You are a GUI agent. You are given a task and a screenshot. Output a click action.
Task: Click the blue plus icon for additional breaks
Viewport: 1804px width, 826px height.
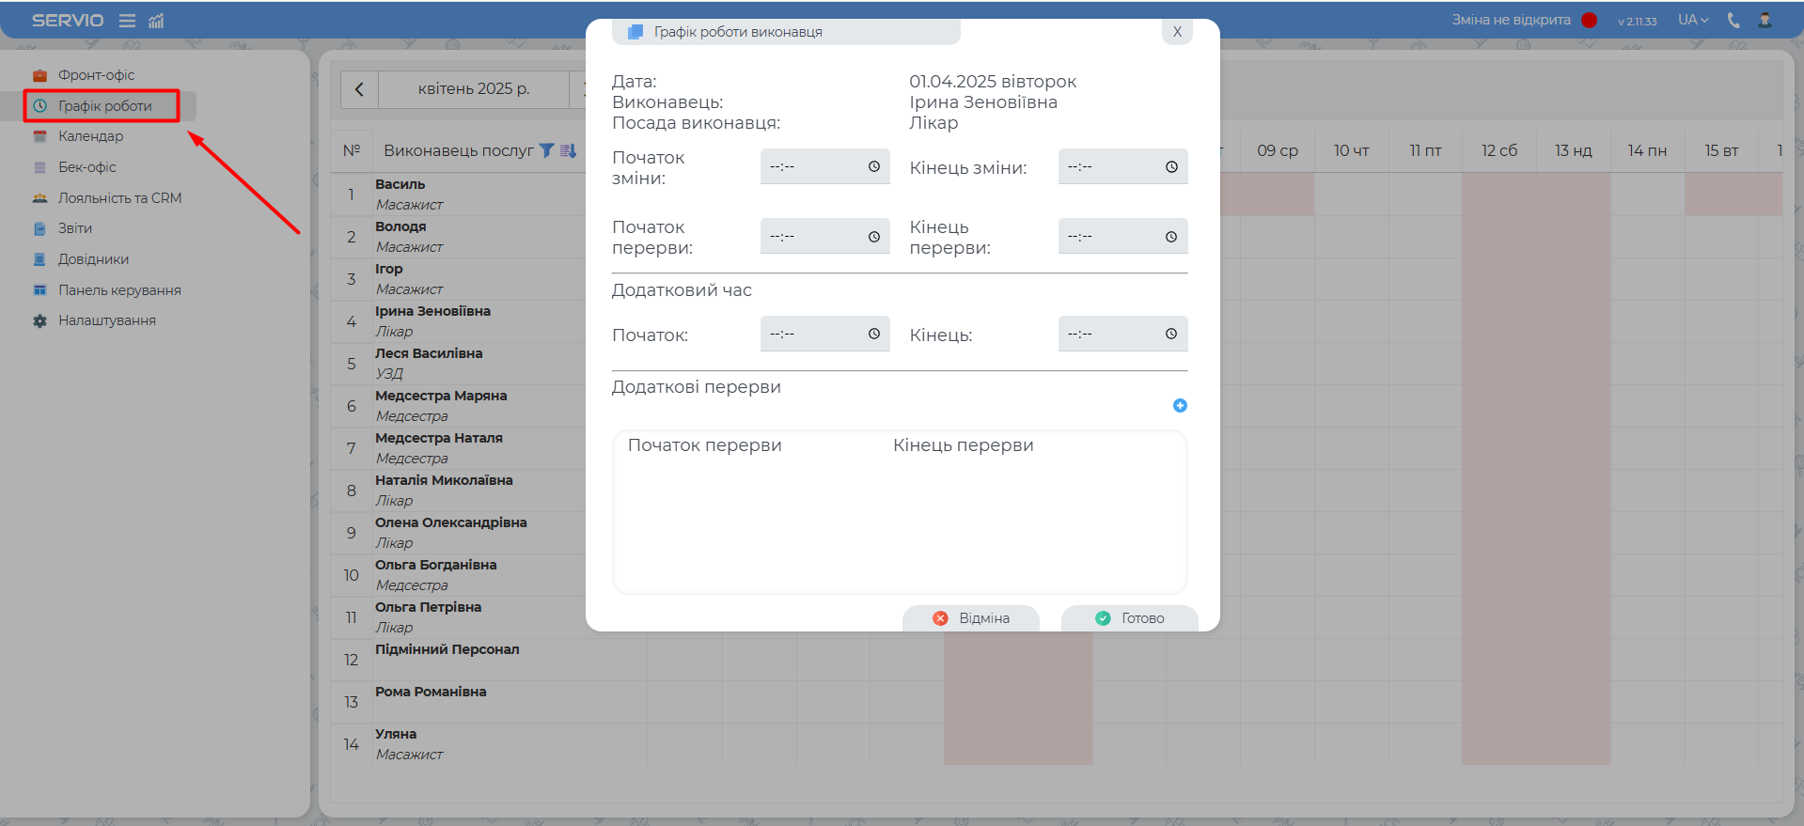(1180, 406)
